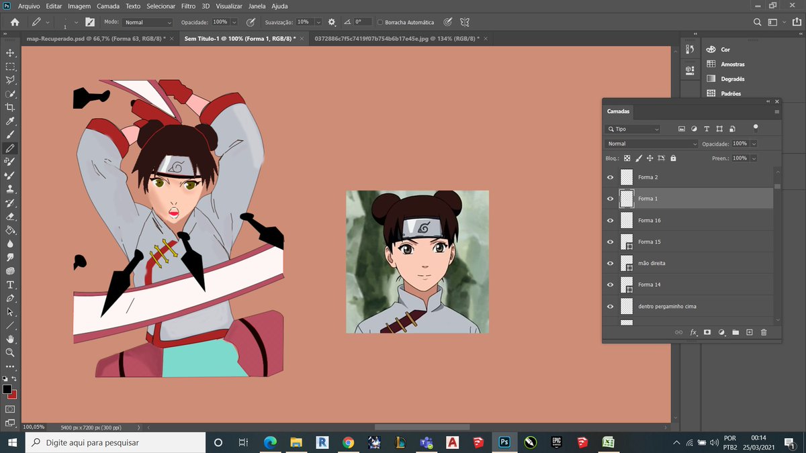Click the Home icon in options bar
This screenshot has width=806, height=453.
[15, 22]
